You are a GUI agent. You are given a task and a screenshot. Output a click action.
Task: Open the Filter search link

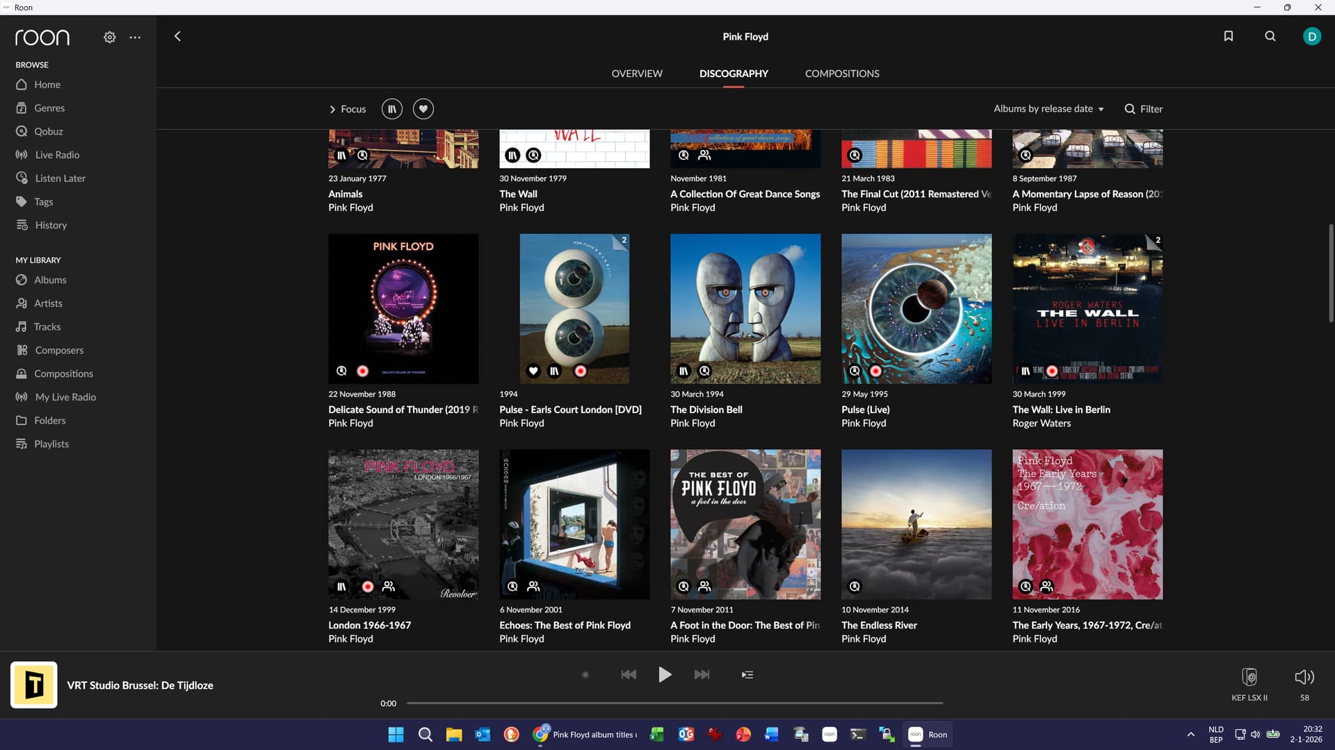(x=1143, y=109)
